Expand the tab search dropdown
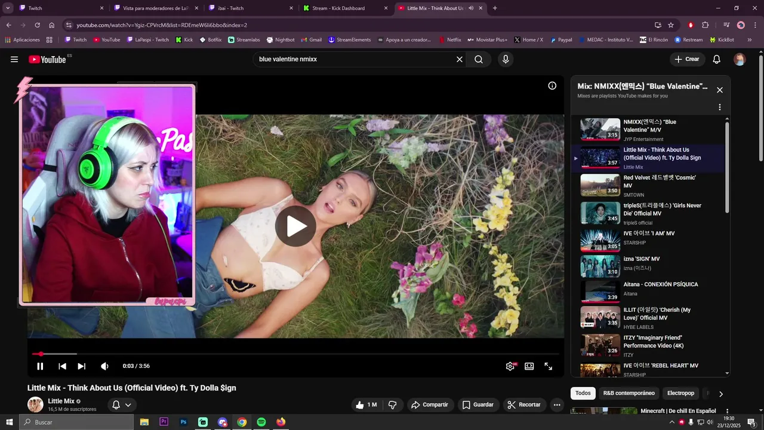This screenshot has height=430, width=764. coord(8,8)
